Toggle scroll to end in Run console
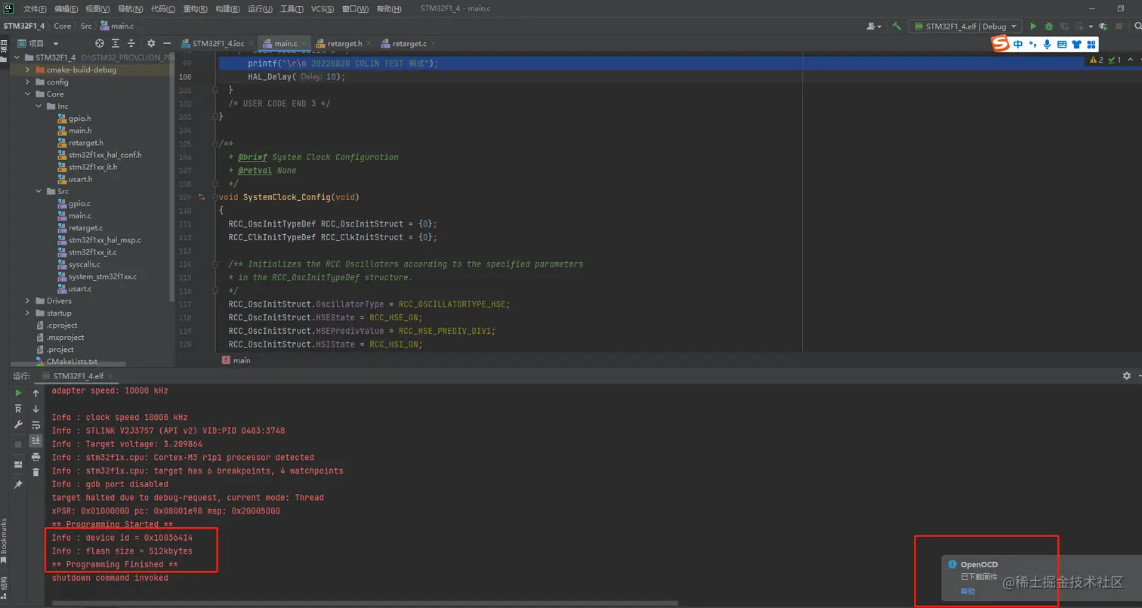 point(35,440)
